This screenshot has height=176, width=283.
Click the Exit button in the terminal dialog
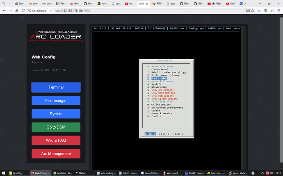[178, 134]
